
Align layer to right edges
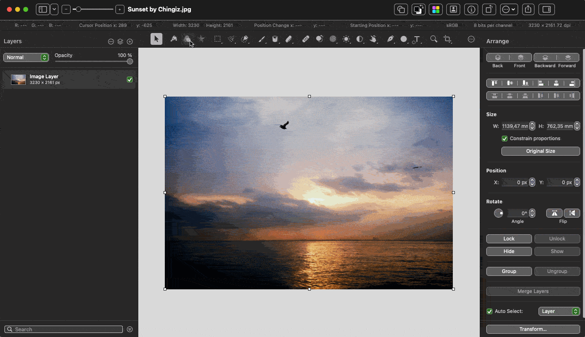[572, 83]
